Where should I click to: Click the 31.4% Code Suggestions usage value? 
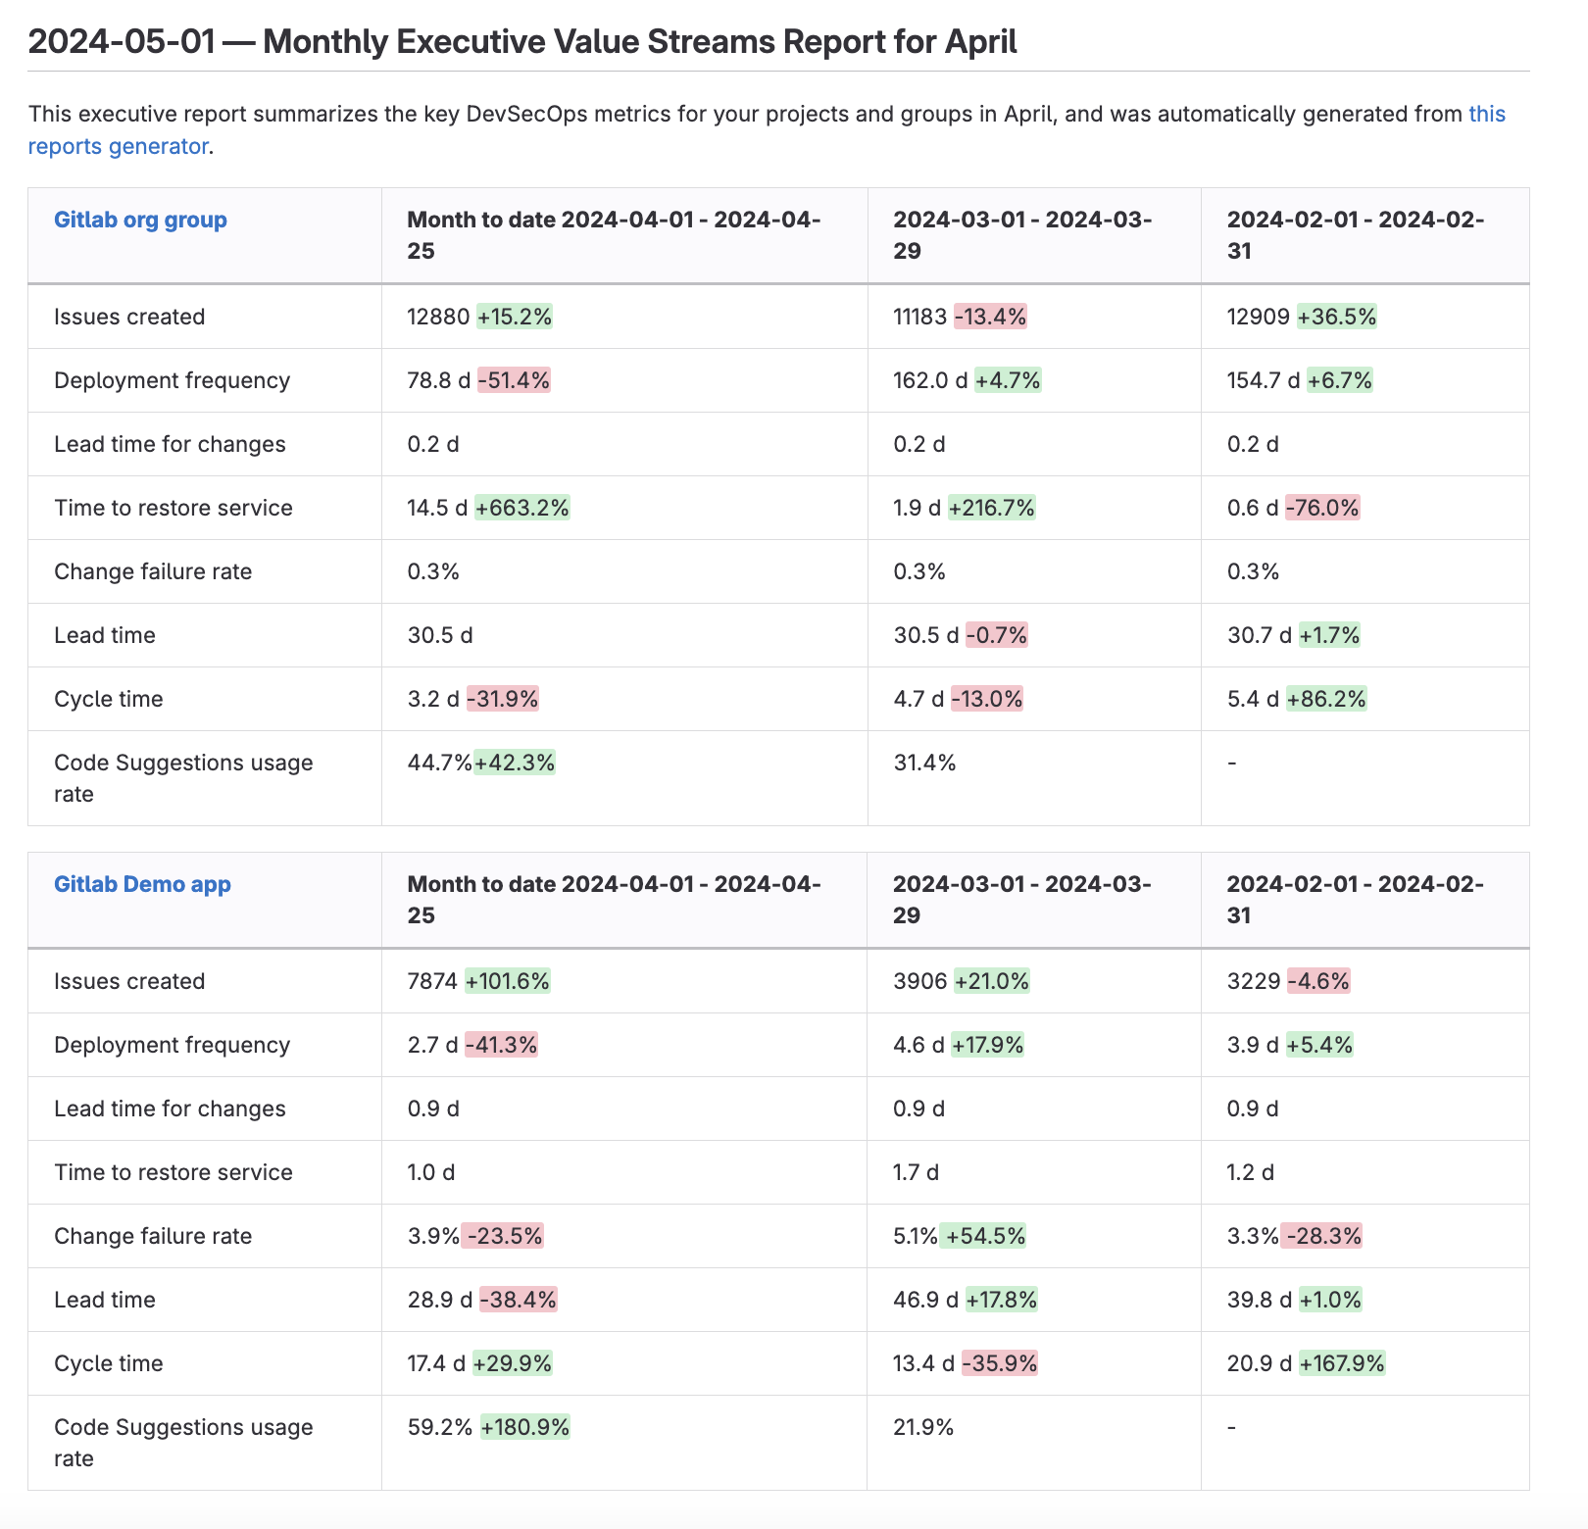[x=924, y=763]
